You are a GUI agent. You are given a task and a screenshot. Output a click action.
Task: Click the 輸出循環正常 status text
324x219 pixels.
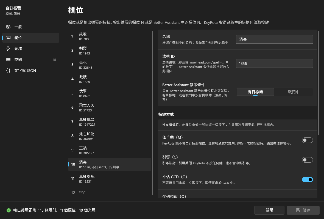click(x=54, y=210)
